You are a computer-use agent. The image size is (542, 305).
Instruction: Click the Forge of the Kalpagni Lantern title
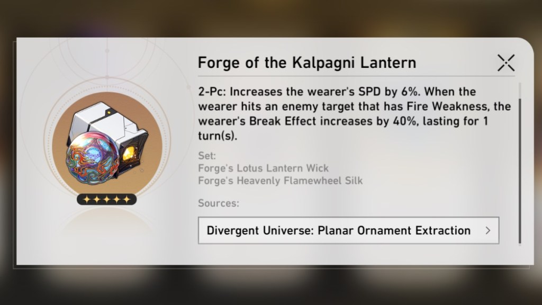coord(307,62)
